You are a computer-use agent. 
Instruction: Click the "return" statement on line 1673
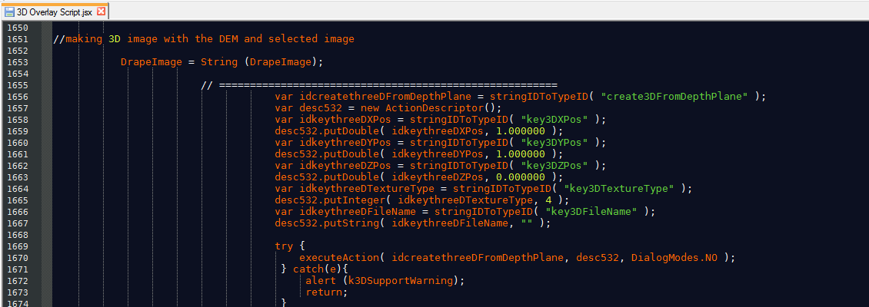point(324,292)
